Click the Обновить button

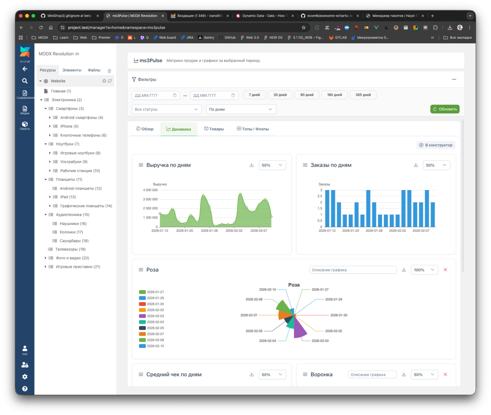445,109
